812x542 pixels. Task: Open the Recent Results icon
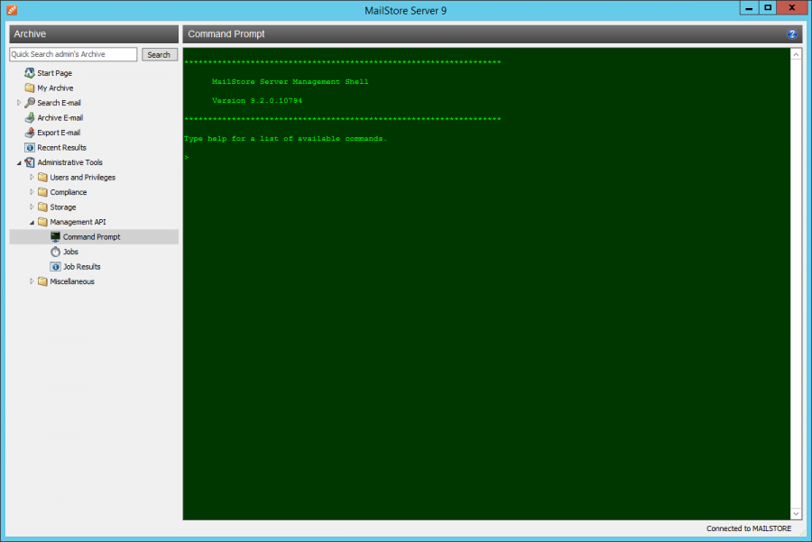30,148
